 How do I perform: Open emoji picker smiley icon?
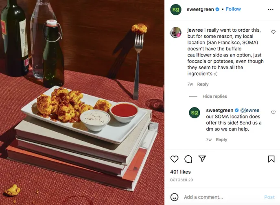click(x=174, y=197)
